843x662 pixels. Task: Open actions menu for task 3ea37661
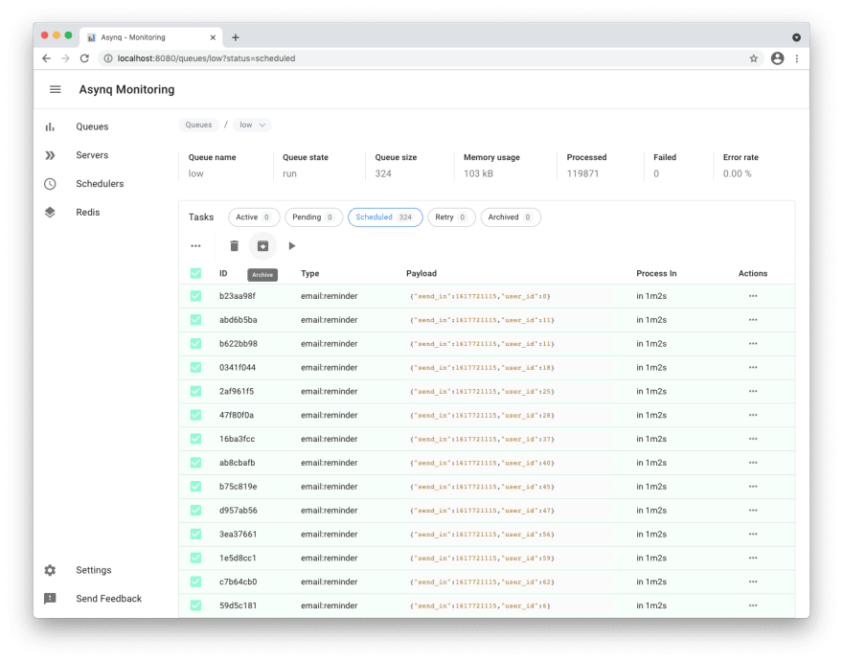pyautogui.click(x=753, y=534)
